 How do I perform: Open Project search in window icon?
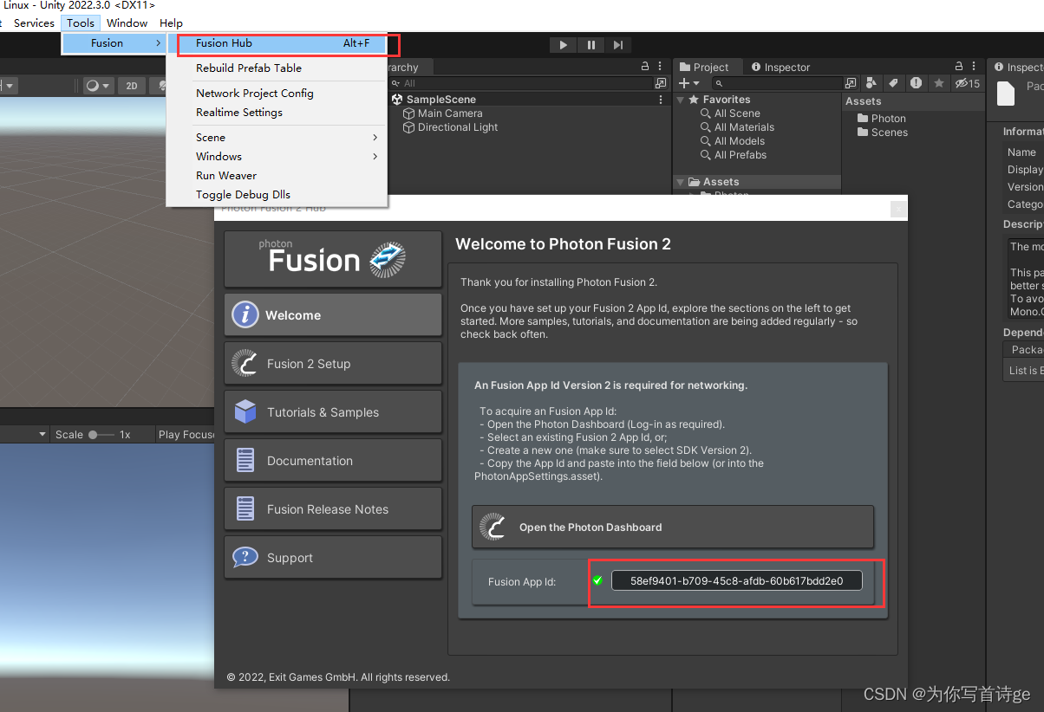click(x=851, y=83)
